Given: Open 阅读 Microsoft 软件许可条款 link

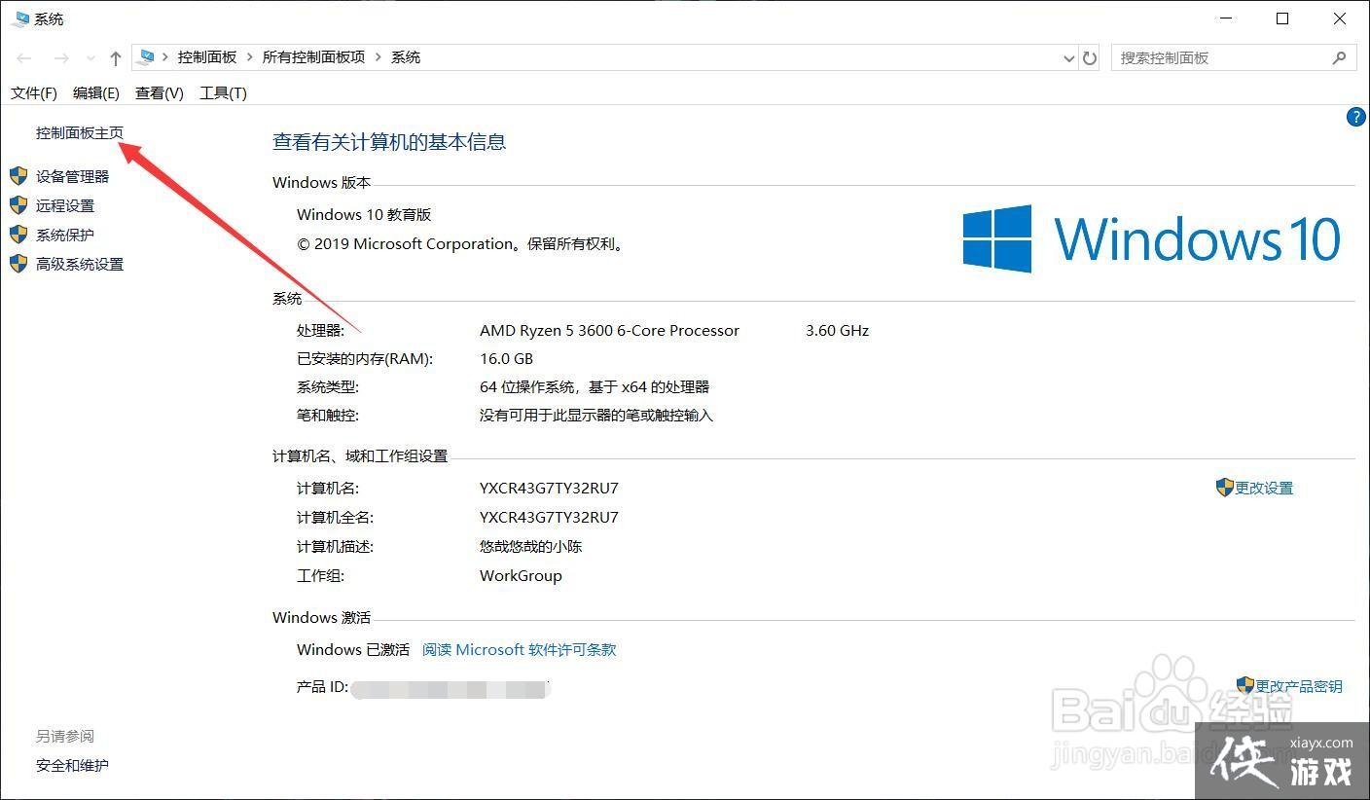Looking at the screenshot, I should point(520,649).
